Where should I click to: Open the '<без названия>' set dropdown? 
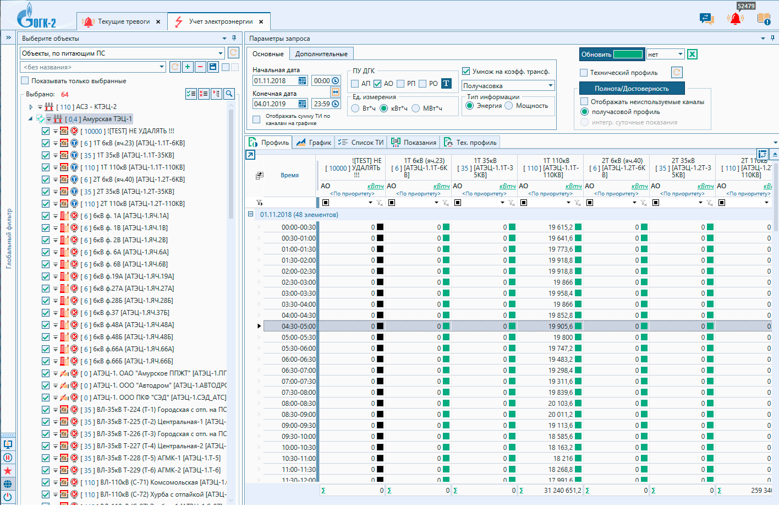(162, 67)
